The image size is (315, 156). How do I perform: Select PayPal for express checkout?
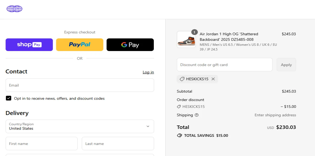pyautogui.click(x=80, y=45)
